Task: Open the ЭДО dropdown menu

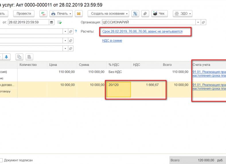Action: [x=182, y=13]
